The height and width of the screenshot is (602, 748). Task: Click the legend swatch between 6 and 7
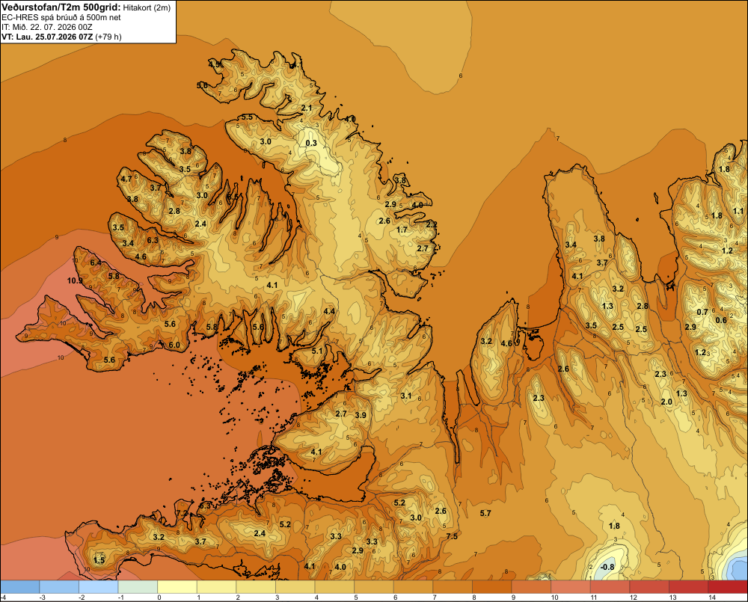(x=413, y=587)
